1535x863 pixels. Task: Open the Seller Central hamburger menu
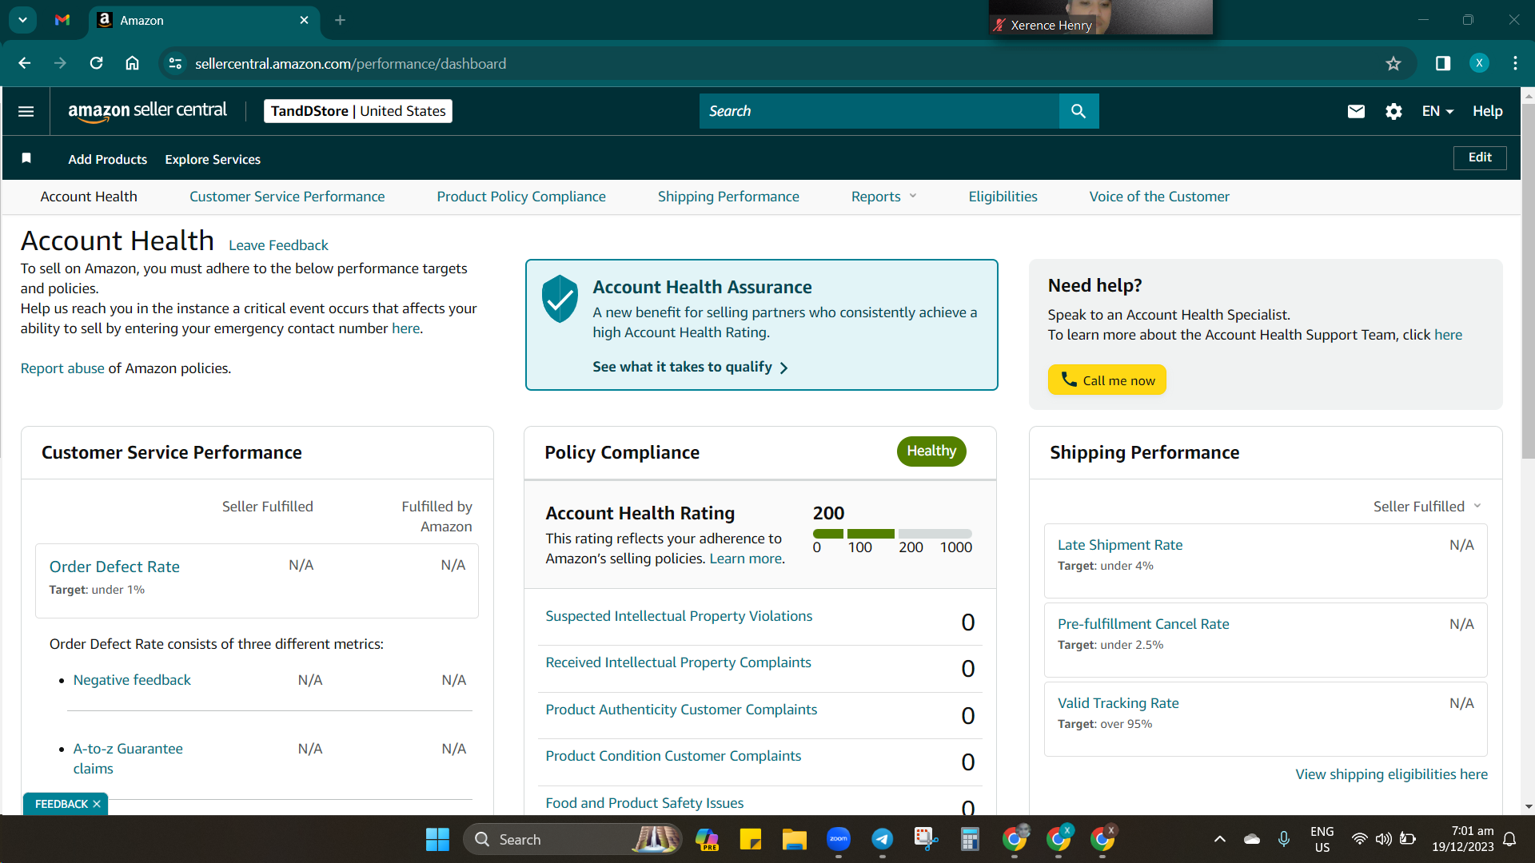coord(26,111)
